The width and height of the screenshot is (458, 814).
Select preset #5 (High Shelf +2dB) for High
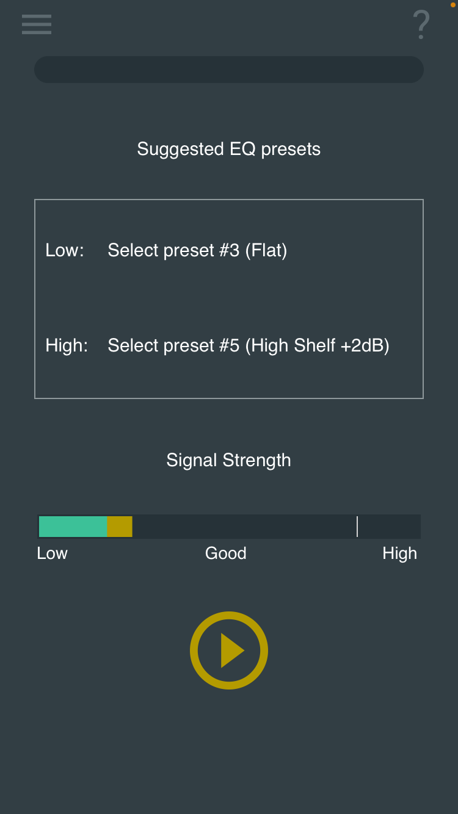[x=248, y=345]
